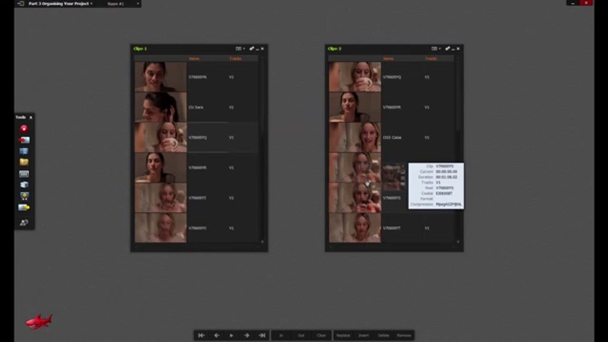The height and width of the screenshot is (342, 608).
Task: Click the red shark logo icon
Action: pos(39,322)
